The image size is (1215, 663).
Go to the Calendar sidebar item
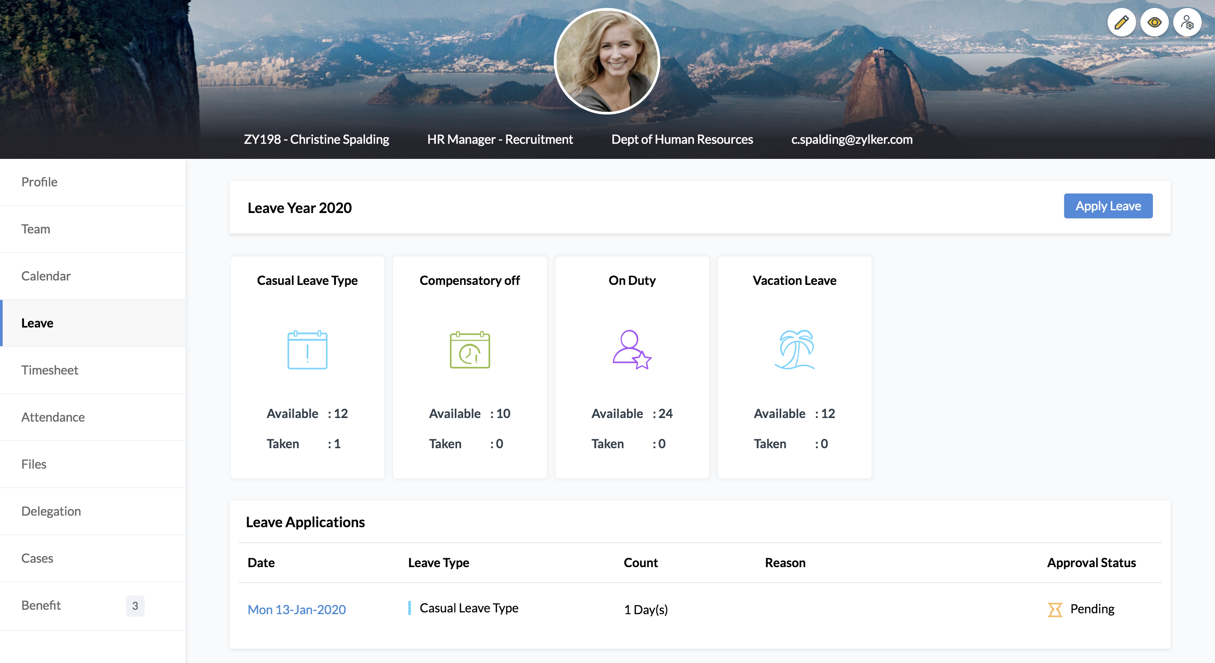tap(46, 276)
